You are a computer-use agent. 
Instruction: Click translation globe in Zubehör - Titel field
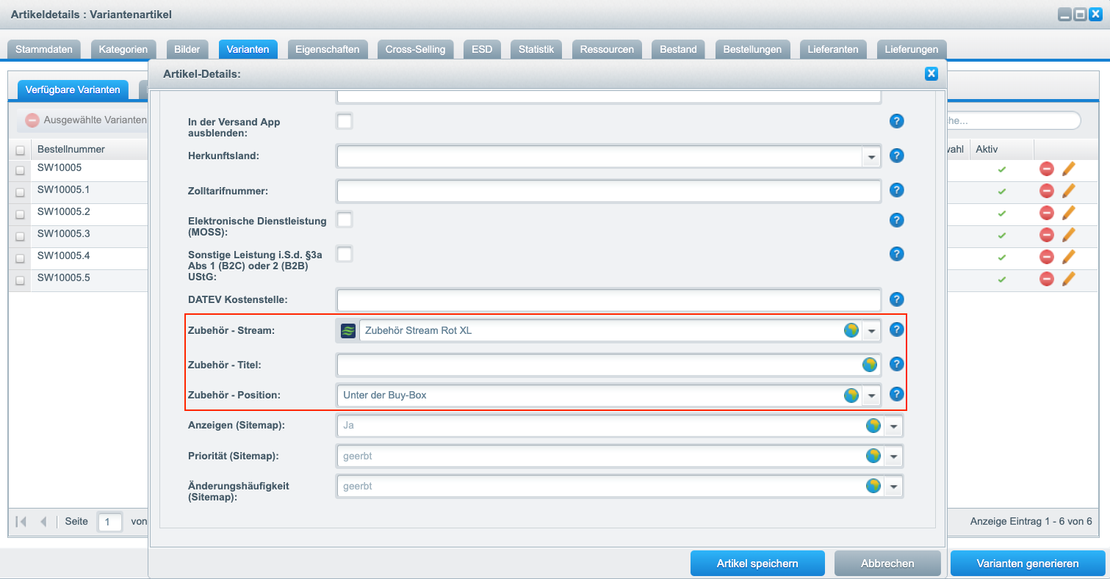(870, 365)
